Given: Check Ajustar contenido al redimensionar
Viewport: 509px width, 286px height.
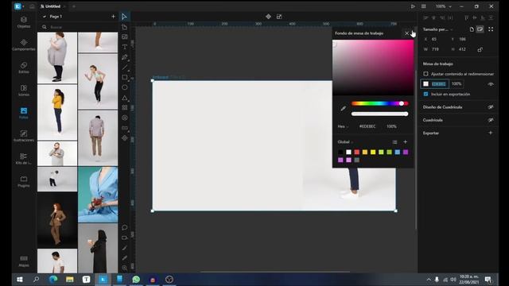Looking at the screenshot, I should (426, 74).
